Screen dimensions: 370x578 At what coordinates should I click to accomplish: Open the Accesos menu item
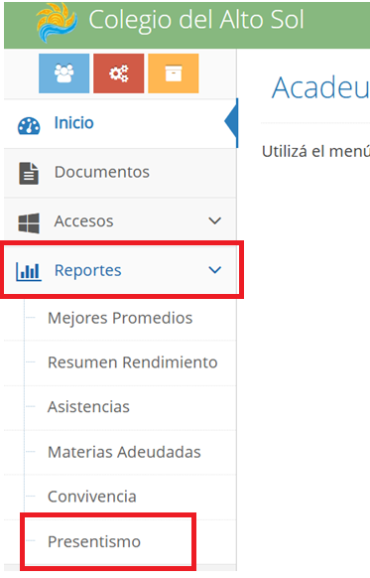point(120,221)
